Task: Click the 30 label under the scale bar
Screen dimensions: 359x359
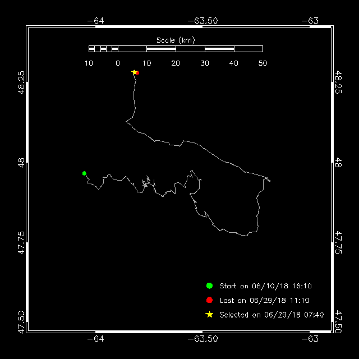Action: tap(205, 63)
